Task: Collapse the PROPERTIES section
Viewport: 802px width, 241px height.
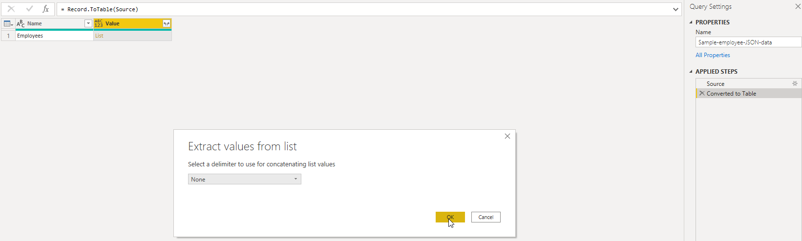Action: pyautogui.click(x=691, y=22)
